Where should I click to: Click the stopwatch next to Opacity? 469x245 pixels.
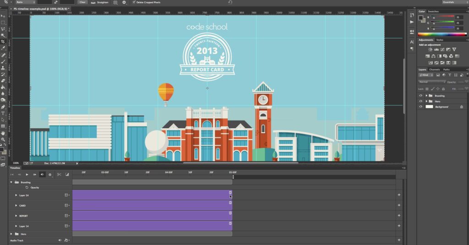(27, 188)
